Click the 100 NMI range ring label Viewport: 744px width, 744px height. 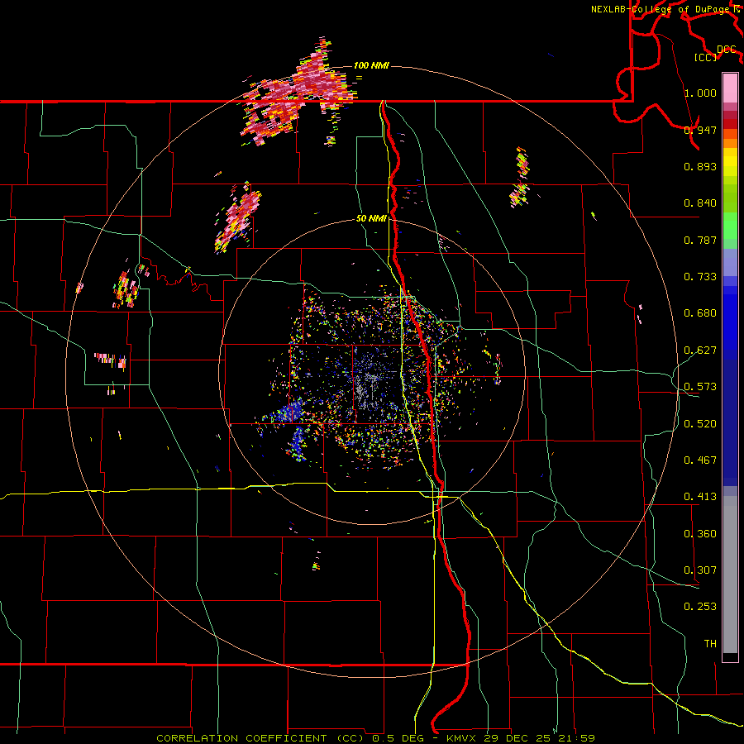point(371,65)
